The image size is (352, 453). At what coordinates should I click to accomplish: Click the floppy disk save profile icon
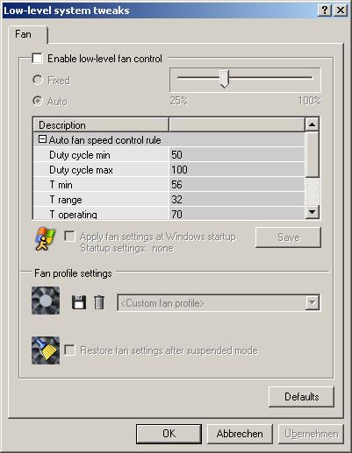click(x=79, y=302)
